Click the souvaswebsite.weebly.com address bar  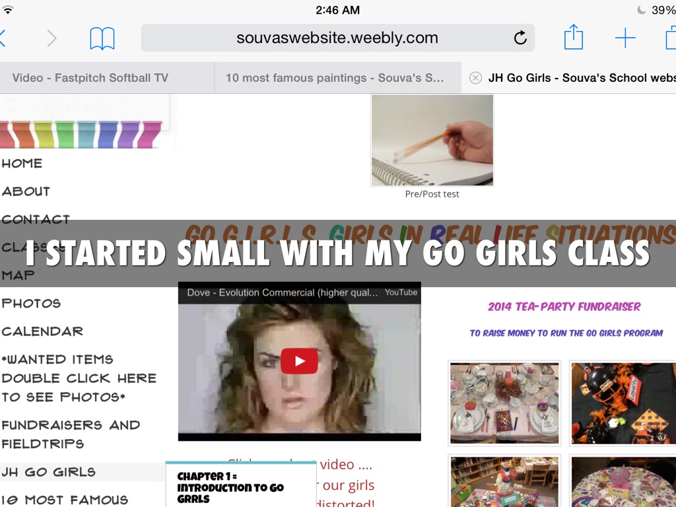(x=337, y=38)
